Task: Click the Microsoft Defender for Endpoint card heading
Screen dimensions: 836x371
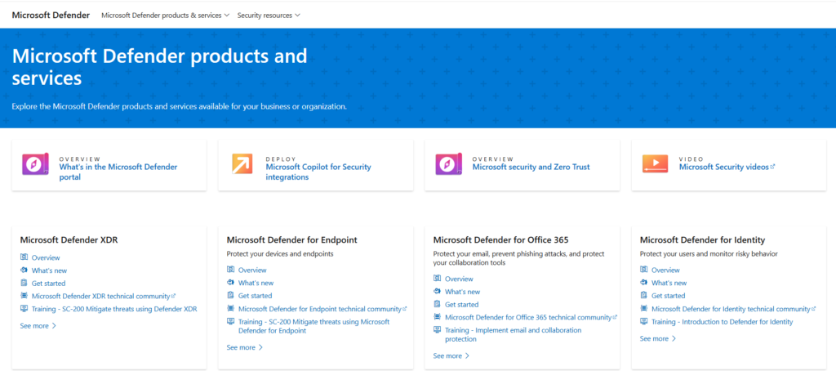Action: point(291,239)
